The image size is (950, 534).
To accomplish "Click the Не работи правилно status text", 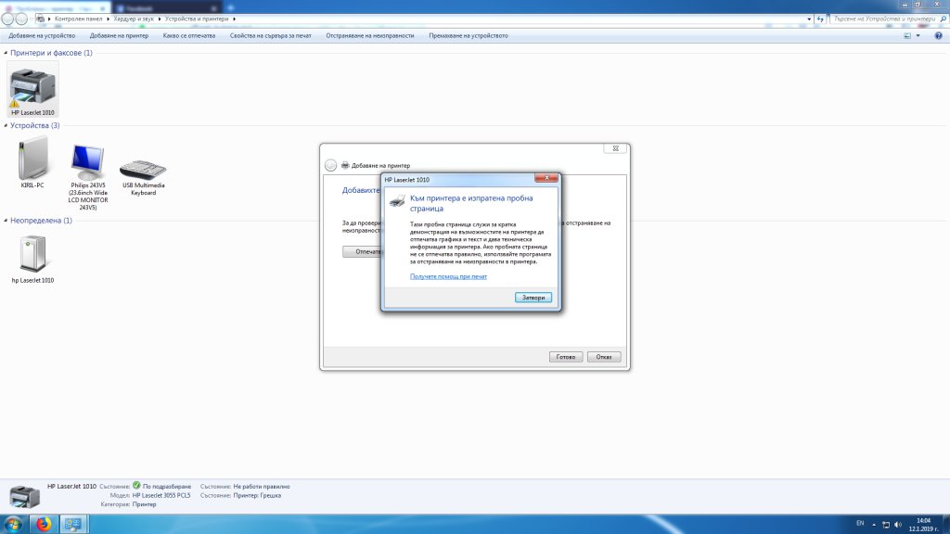I will pos(261,486).
